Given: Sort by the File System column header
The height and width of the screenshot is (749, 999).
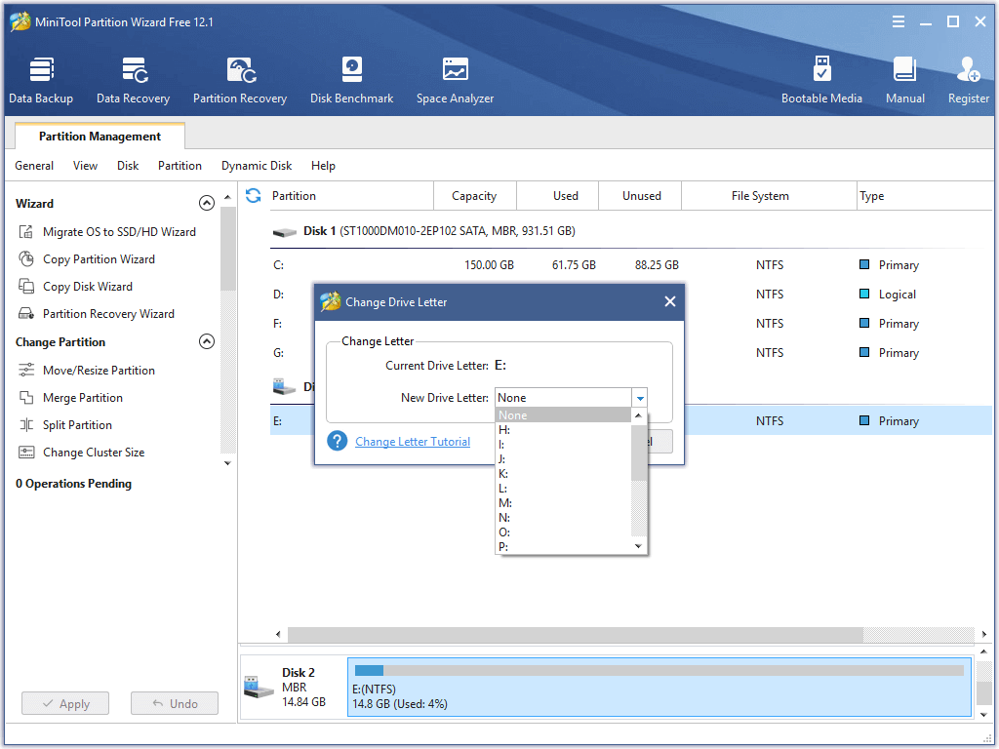Looking at the screenshot, I should click(x=769, y=195).
